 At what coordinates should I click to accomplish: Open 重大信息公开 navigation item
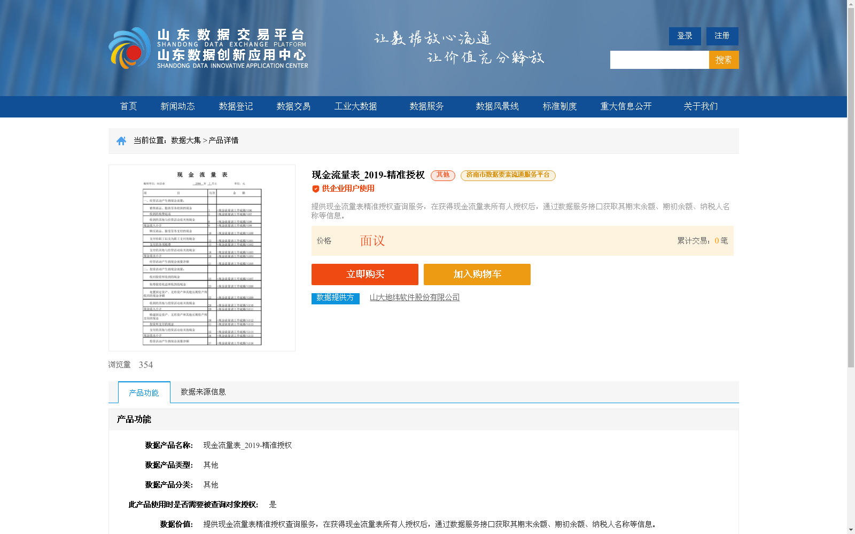tap(626, 106)
